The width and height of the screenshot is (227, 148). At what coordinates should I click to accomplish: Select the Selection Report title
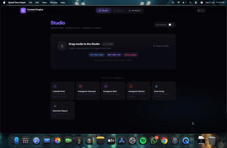pos(60,111)
